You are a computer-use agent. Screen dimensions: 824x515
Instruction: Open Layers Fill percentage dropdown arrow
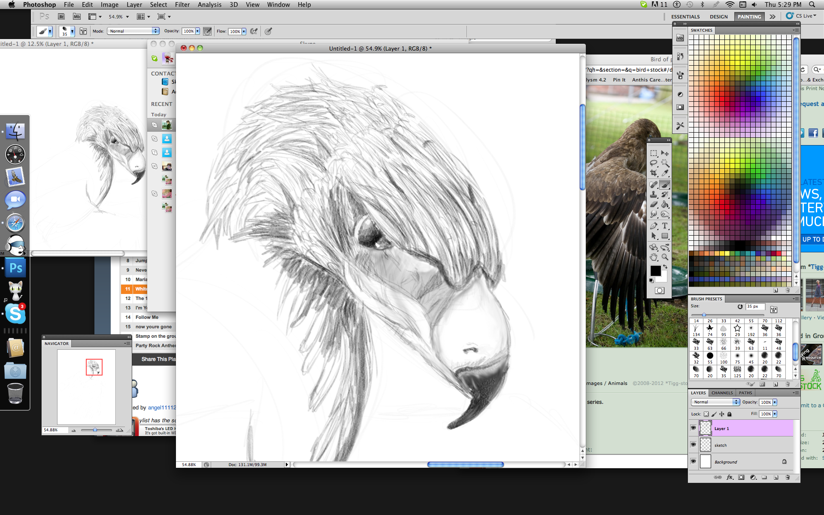pos(775,414)
